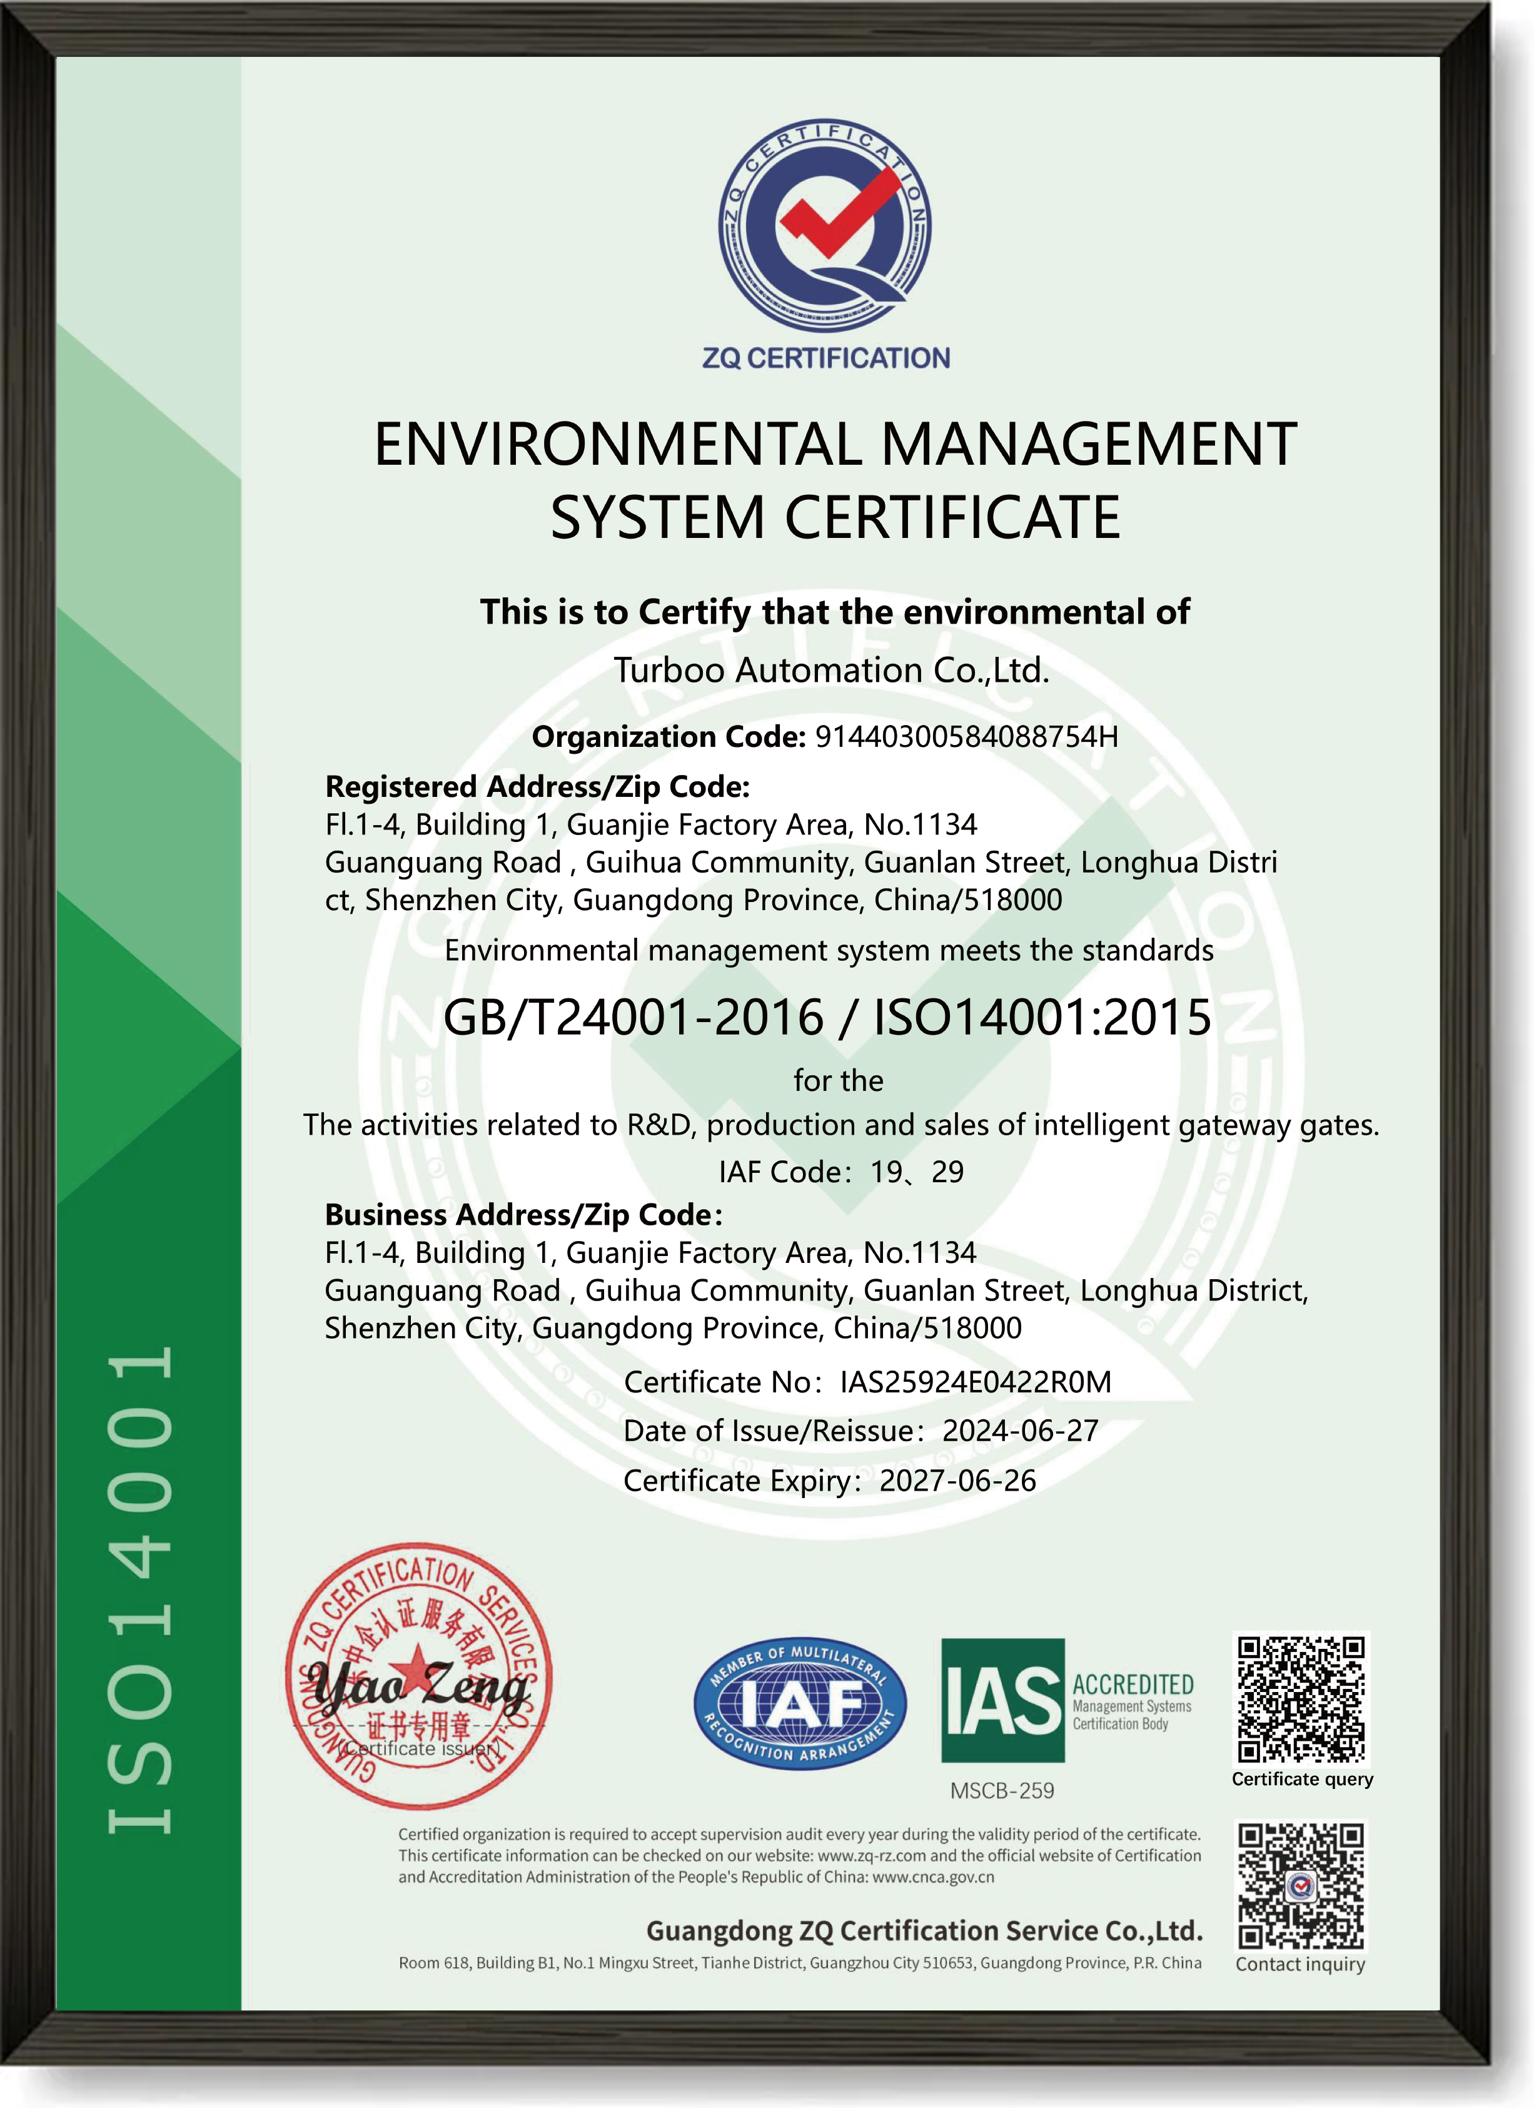1534x2108 pixels.
Task: Click the GB/T24001-2016 / ISO14001:2015 standard text
Action: pyautogui.click(x=827, y=1017)
